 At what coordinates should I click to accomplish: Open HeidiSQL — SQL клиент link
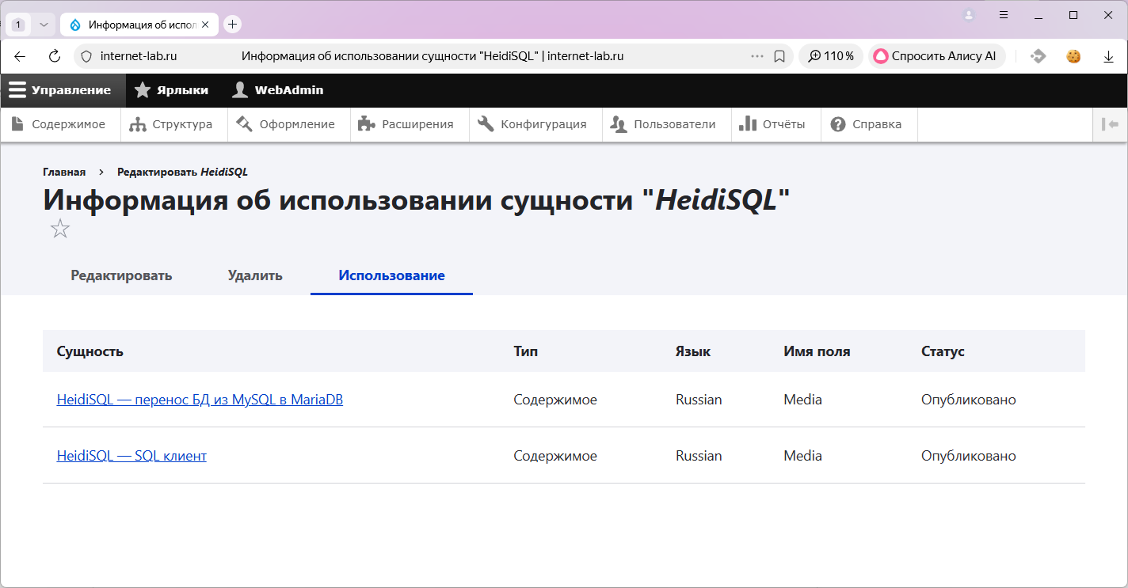coord(131,456)
